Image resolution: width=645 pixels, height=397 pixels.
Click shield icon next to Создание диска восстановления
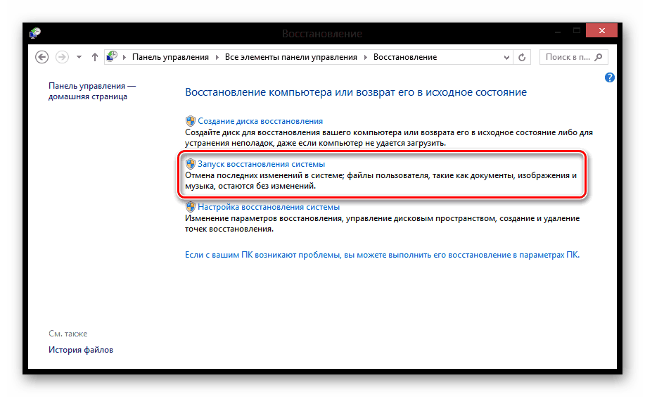click(x=190, y=121)
